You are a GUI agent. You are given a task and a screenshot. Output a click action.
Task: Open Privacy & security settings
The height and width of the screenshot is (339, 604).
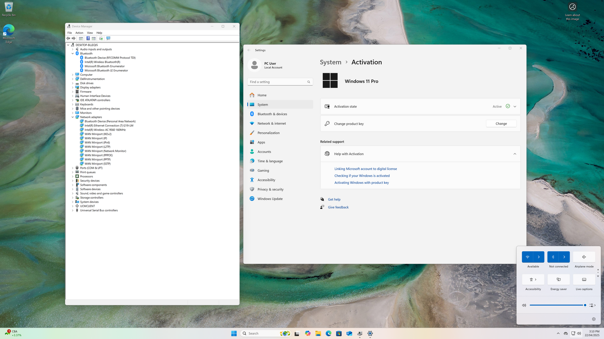280,189
